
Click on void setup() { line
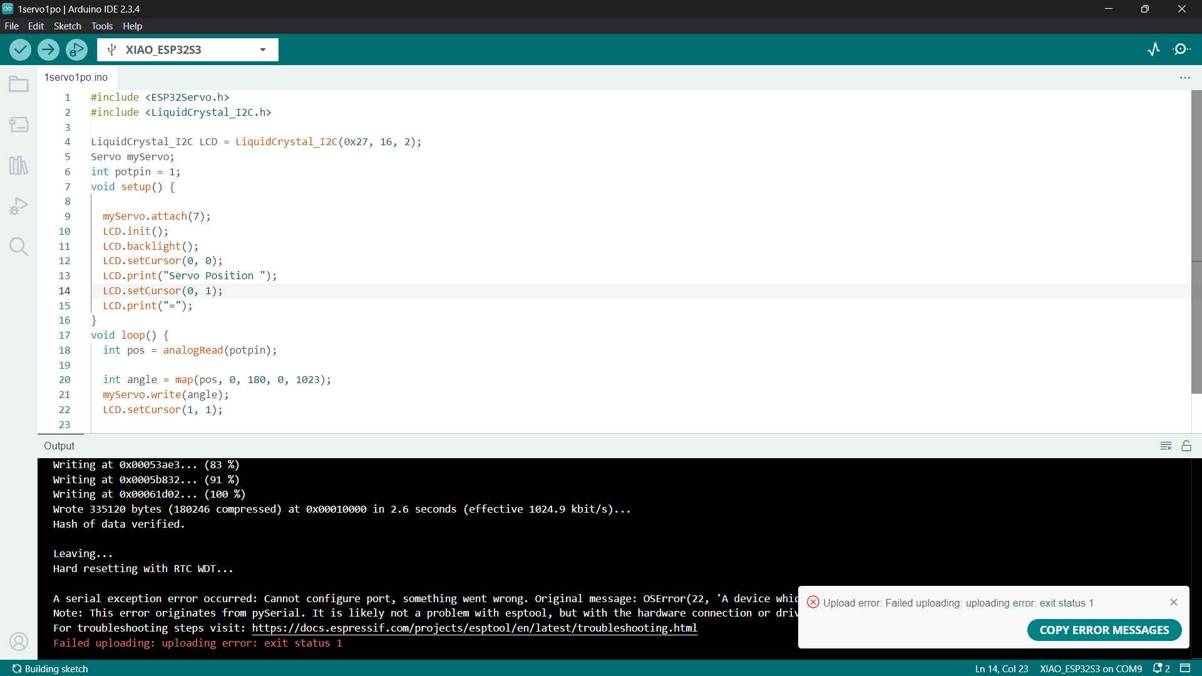tap(133, 187)
